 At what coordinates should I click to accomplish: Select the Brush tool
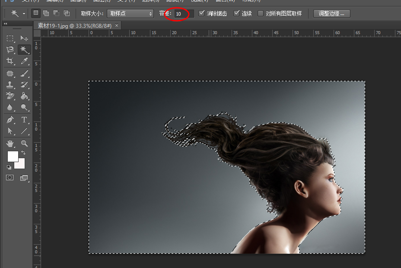click(x=24, y=73)
